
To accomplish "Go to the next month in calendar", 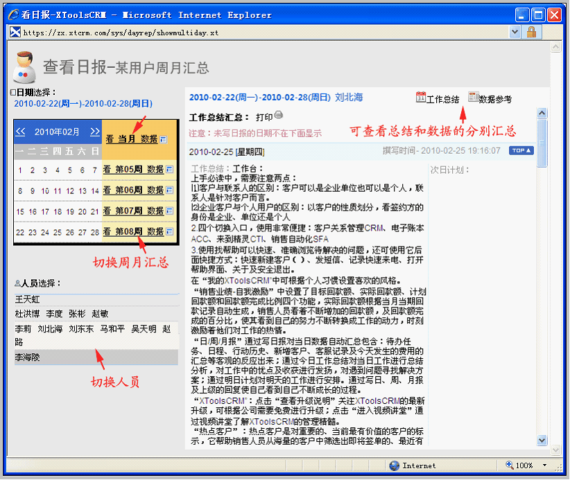I will (95, 131).
